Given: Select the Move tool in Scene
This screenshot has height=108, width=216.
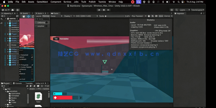Looking at the screenshot, I should 28,16.
